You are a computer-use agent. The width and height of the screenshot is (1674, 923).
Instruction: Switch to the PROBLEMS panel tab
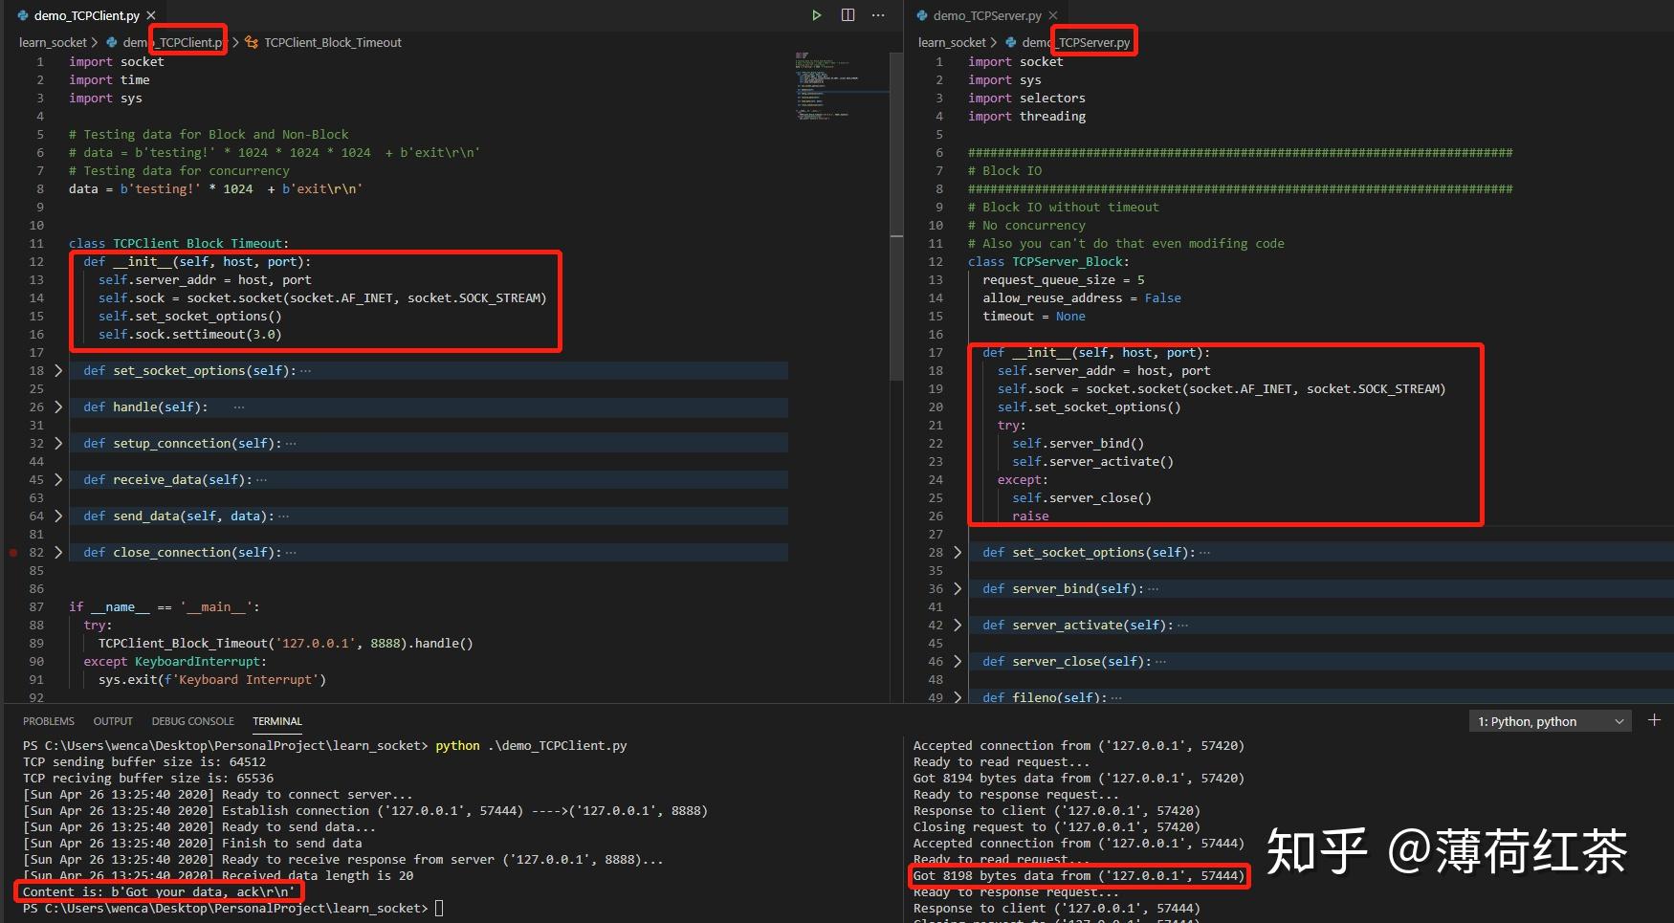click(x=49, y=721)
